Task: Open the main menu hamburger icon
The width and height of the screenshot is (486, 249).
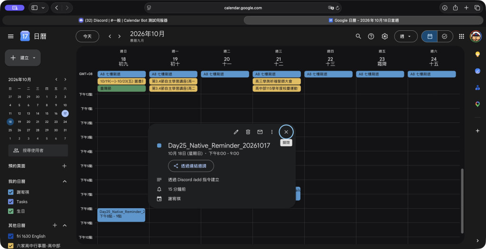Action: tap(10, 36)
